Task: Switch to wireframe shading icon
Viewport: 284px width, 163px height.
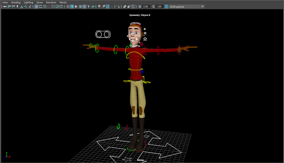Action: (x=68, y=7)
